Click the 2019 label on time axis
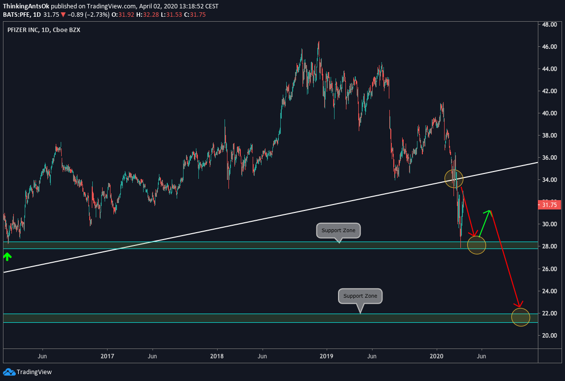This screenshot has width=565, height=381. click(327, 356)
